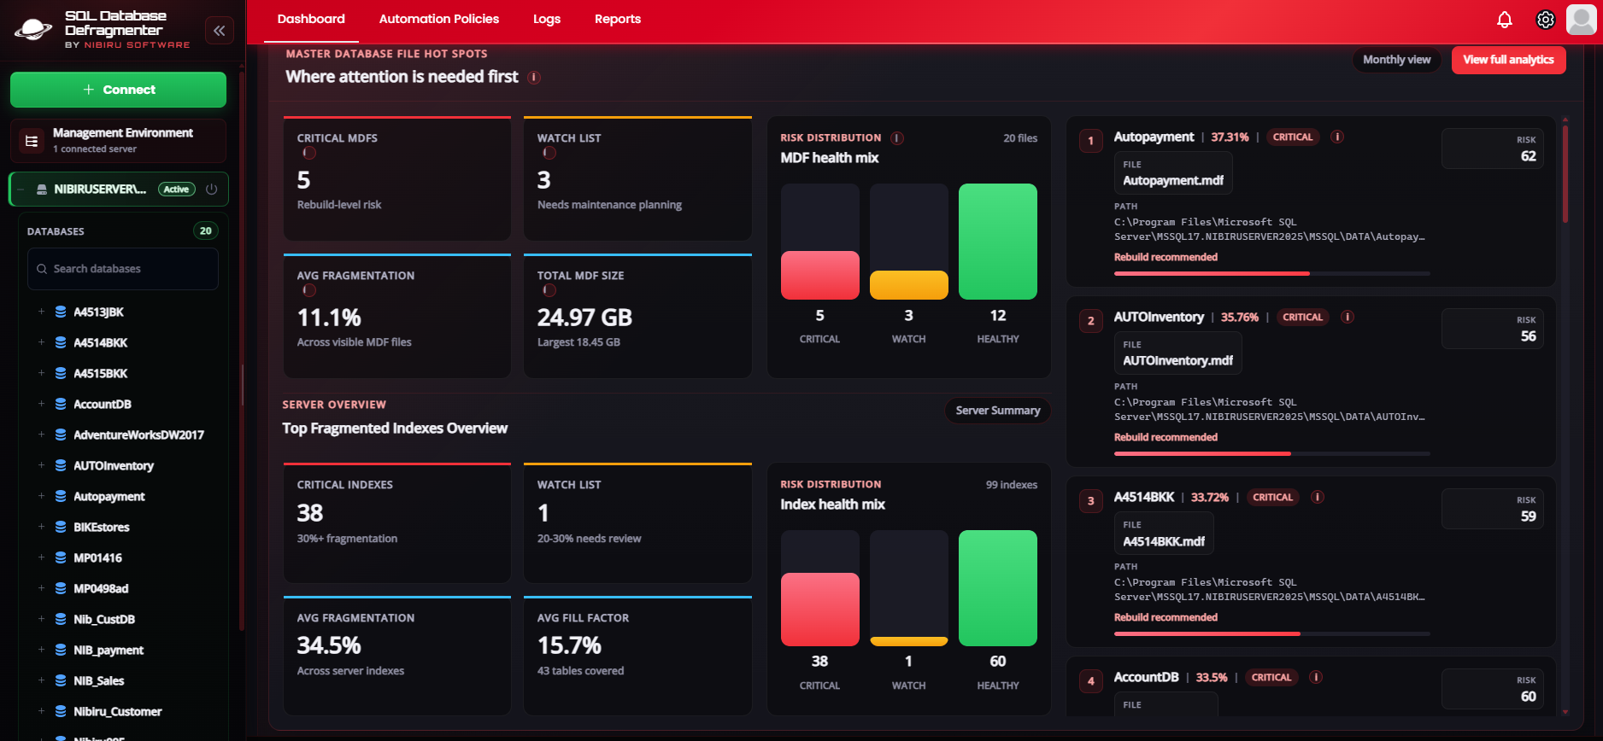
Task: Click red CRITICAL bar in MDF health mix
Action: [x=819, y=275]
